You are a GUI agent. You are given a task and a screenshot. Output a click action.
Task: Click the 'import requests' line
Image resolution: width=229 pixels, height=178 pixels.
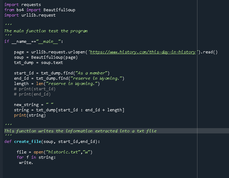click(23, 5)
